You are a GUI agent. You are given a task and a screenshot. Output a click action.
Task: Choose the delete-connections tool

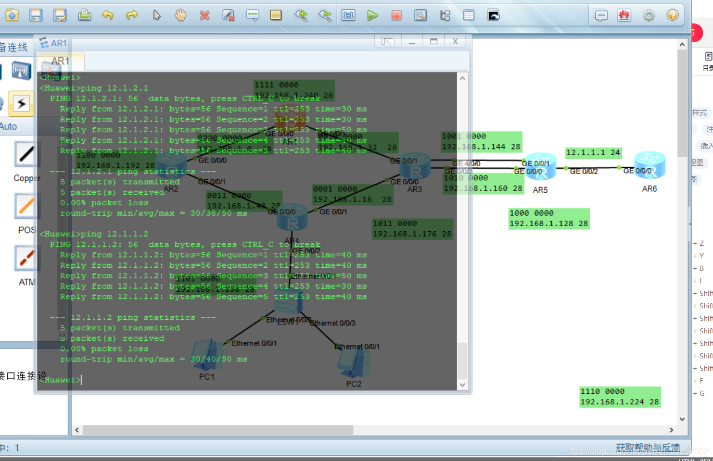(228, 15)
